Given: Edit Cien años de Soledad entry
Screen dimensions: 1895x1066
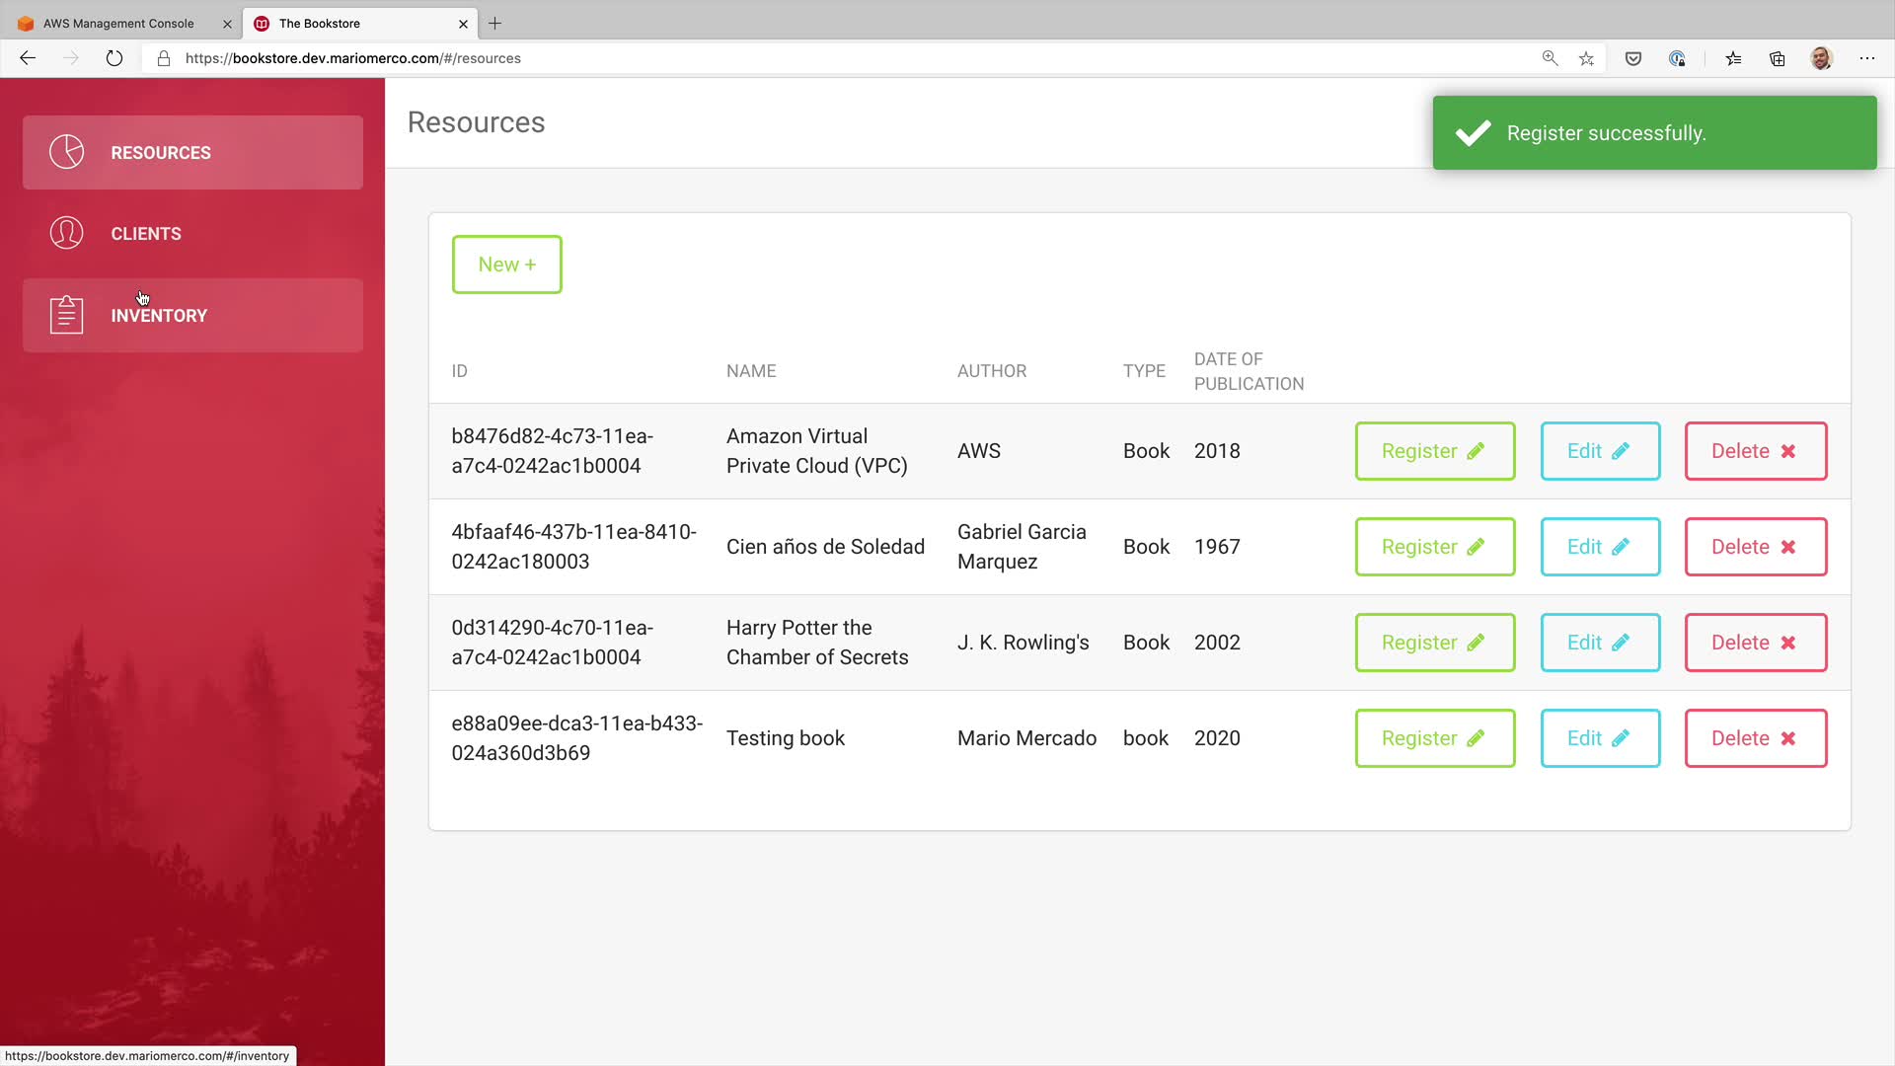Looking at the screenshot, I should pyautogui.click(x=1599, y=547).
